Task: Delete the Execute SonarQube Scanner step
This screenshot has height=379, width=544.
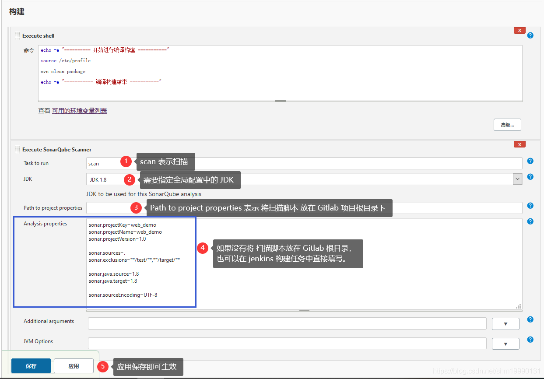Action: click(x=519, y=144)
